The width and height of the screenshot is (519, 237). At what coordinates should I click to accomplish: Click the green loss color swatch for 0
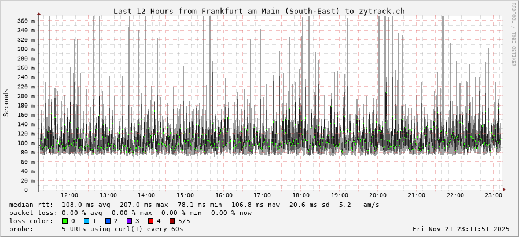pyautogui.click(x=65, y=221)
